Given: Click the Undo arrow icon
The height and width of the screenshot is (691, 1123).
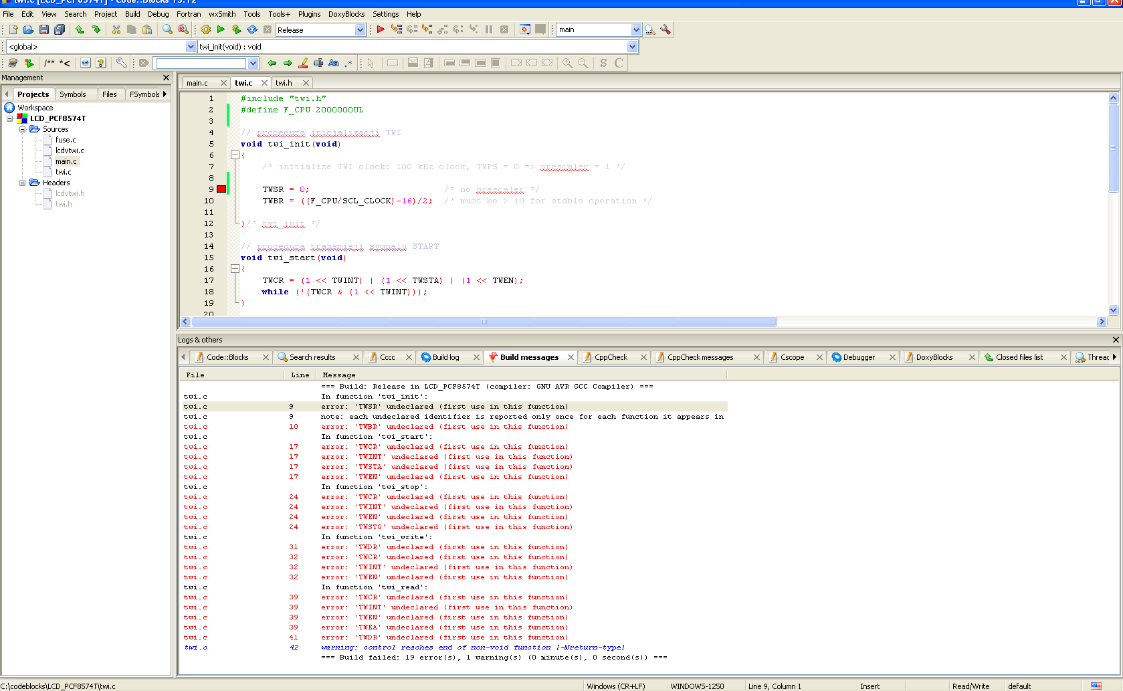Looking at the screenshot, I should [x=80, y=29].
